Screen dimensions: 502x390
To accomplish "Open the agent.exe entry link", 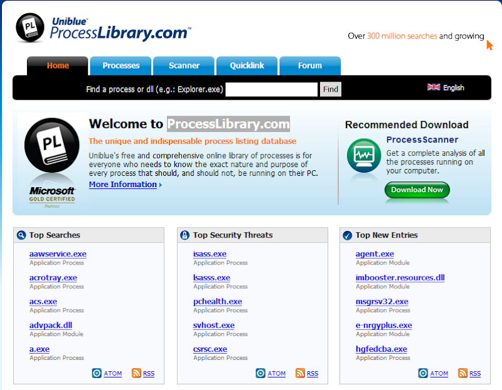I will click(x=375, y=254).
